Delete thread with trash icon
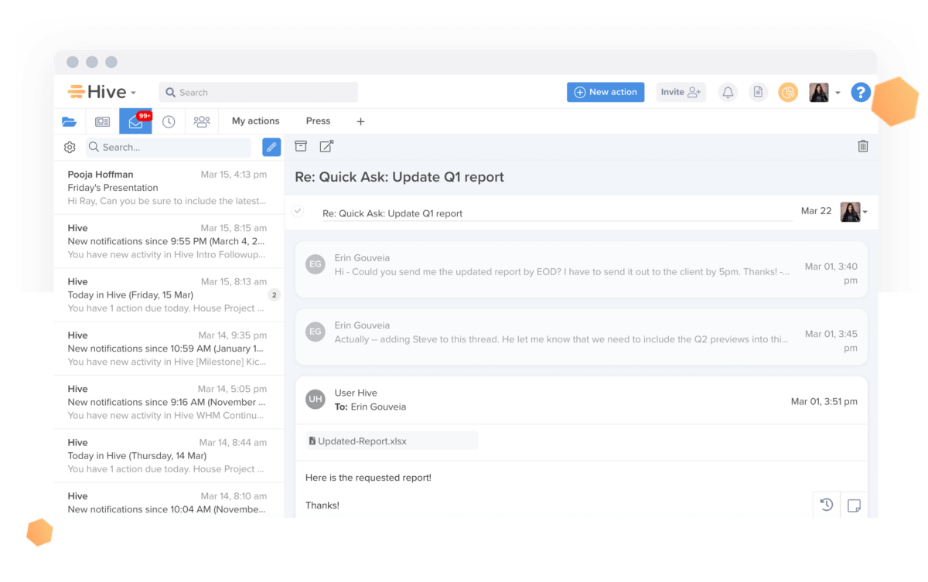This screenshot has width=928, height=582. [x=863, y=146]
